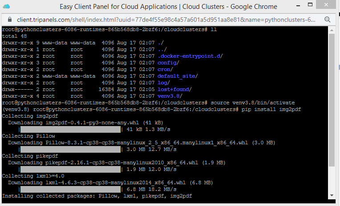This screenshot has height=206, width=340.
Task: Click the cron/ directory name
Action: click(x=165, y=69)
